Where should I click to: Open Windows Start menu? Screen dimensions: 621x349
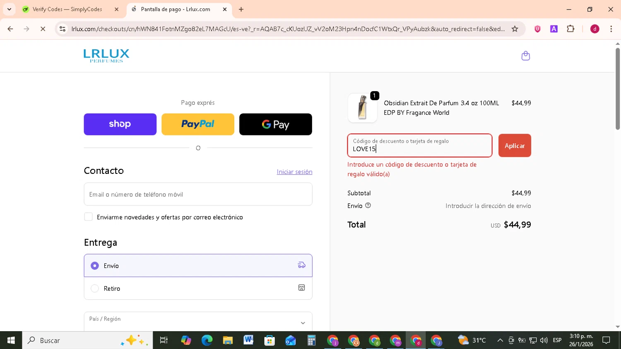tap(11, 340)
